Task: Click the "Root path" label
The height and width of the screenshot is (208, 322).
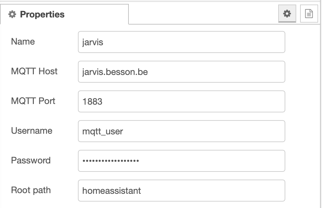Action: pos(31,190)
